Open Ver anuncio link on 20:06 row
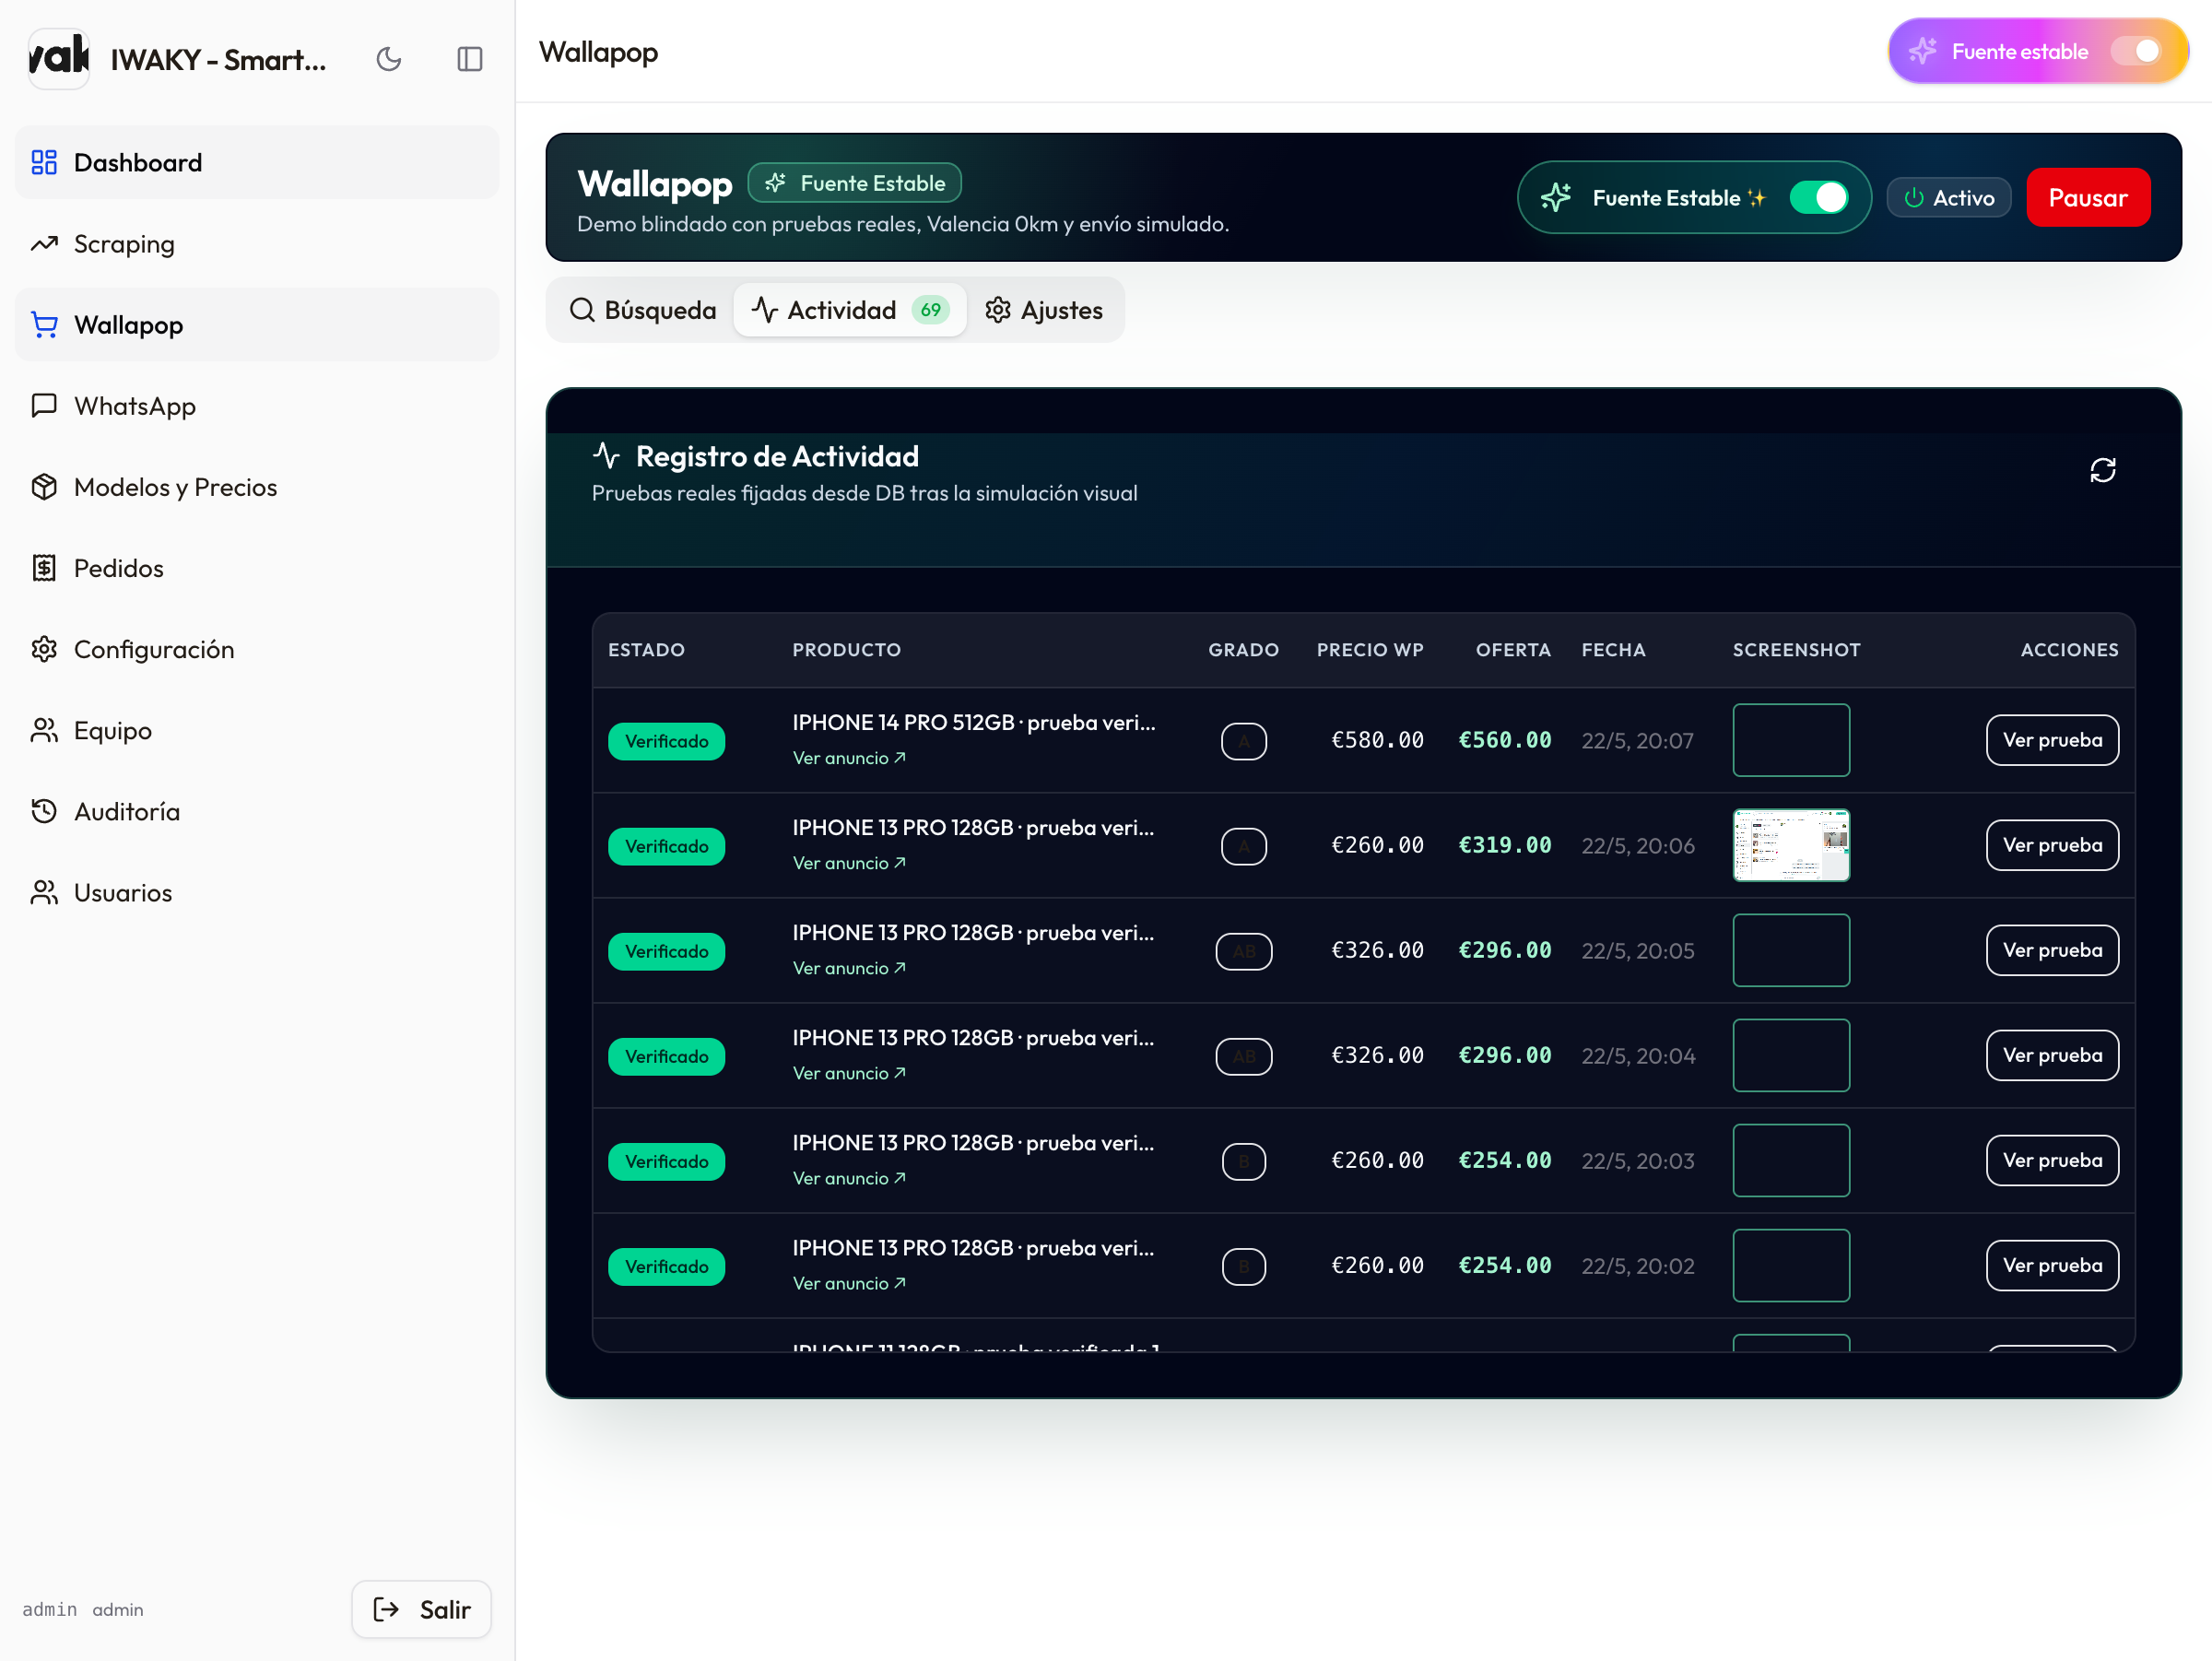 849,863
